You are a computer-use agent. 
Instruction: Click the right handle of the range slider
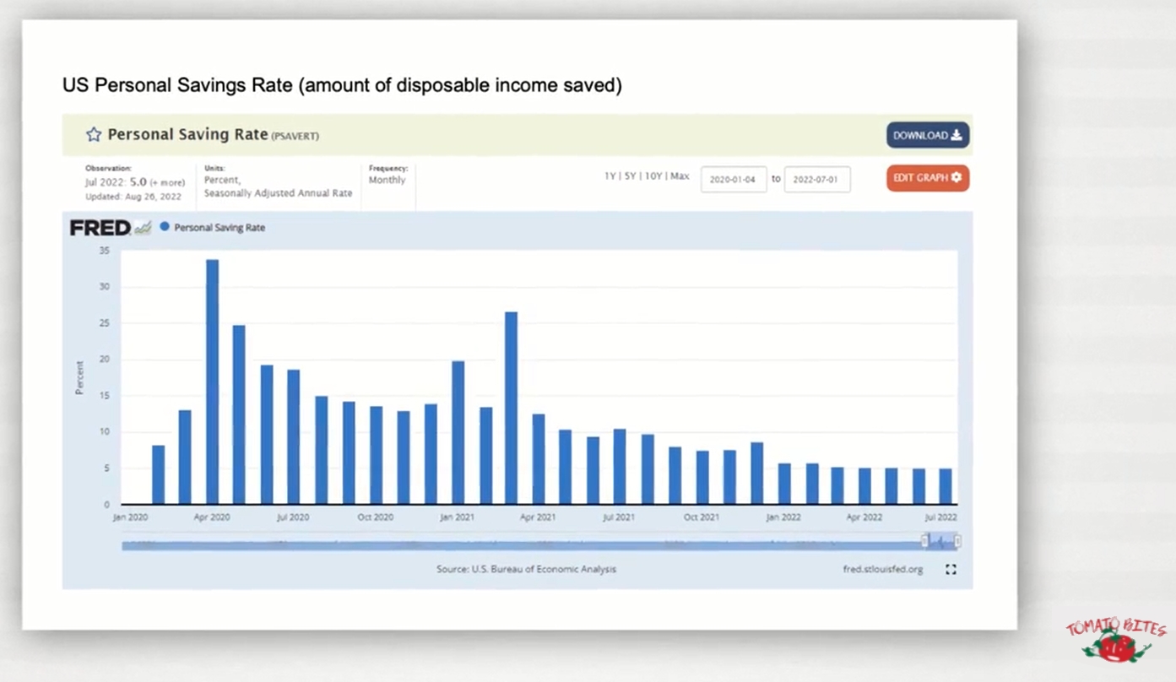957,541
